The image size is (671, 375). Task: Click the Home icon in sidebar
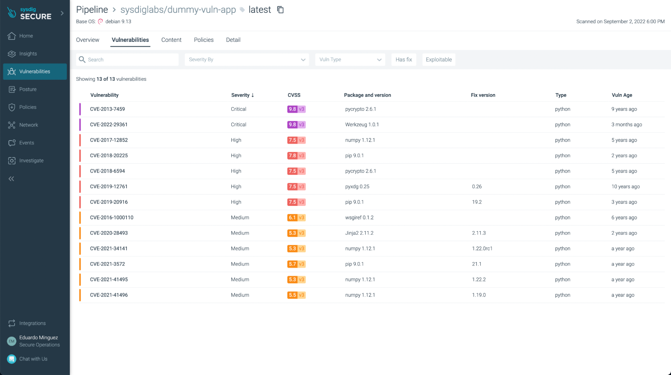[x=12, y=36]
